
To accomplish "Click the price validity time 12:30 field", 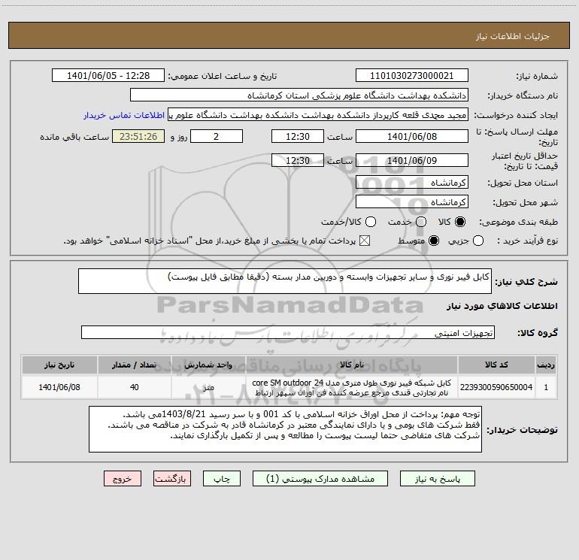I will [x=298, y=161].
